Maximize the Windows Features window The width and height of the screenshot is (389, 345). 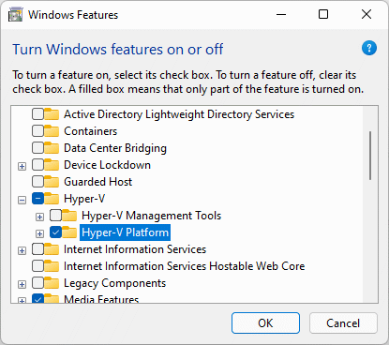323,14
